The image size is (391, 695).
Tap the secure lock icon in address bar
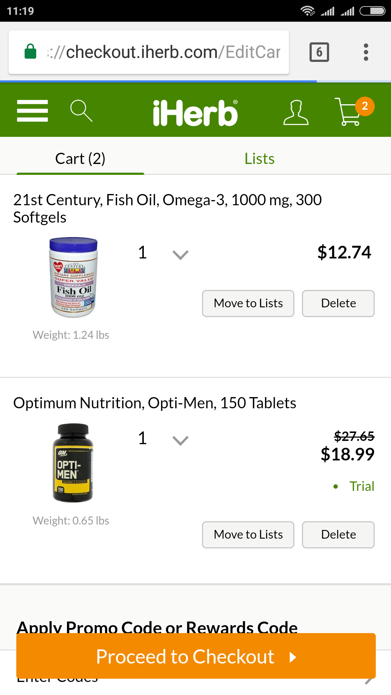click(x=30, y=52)
